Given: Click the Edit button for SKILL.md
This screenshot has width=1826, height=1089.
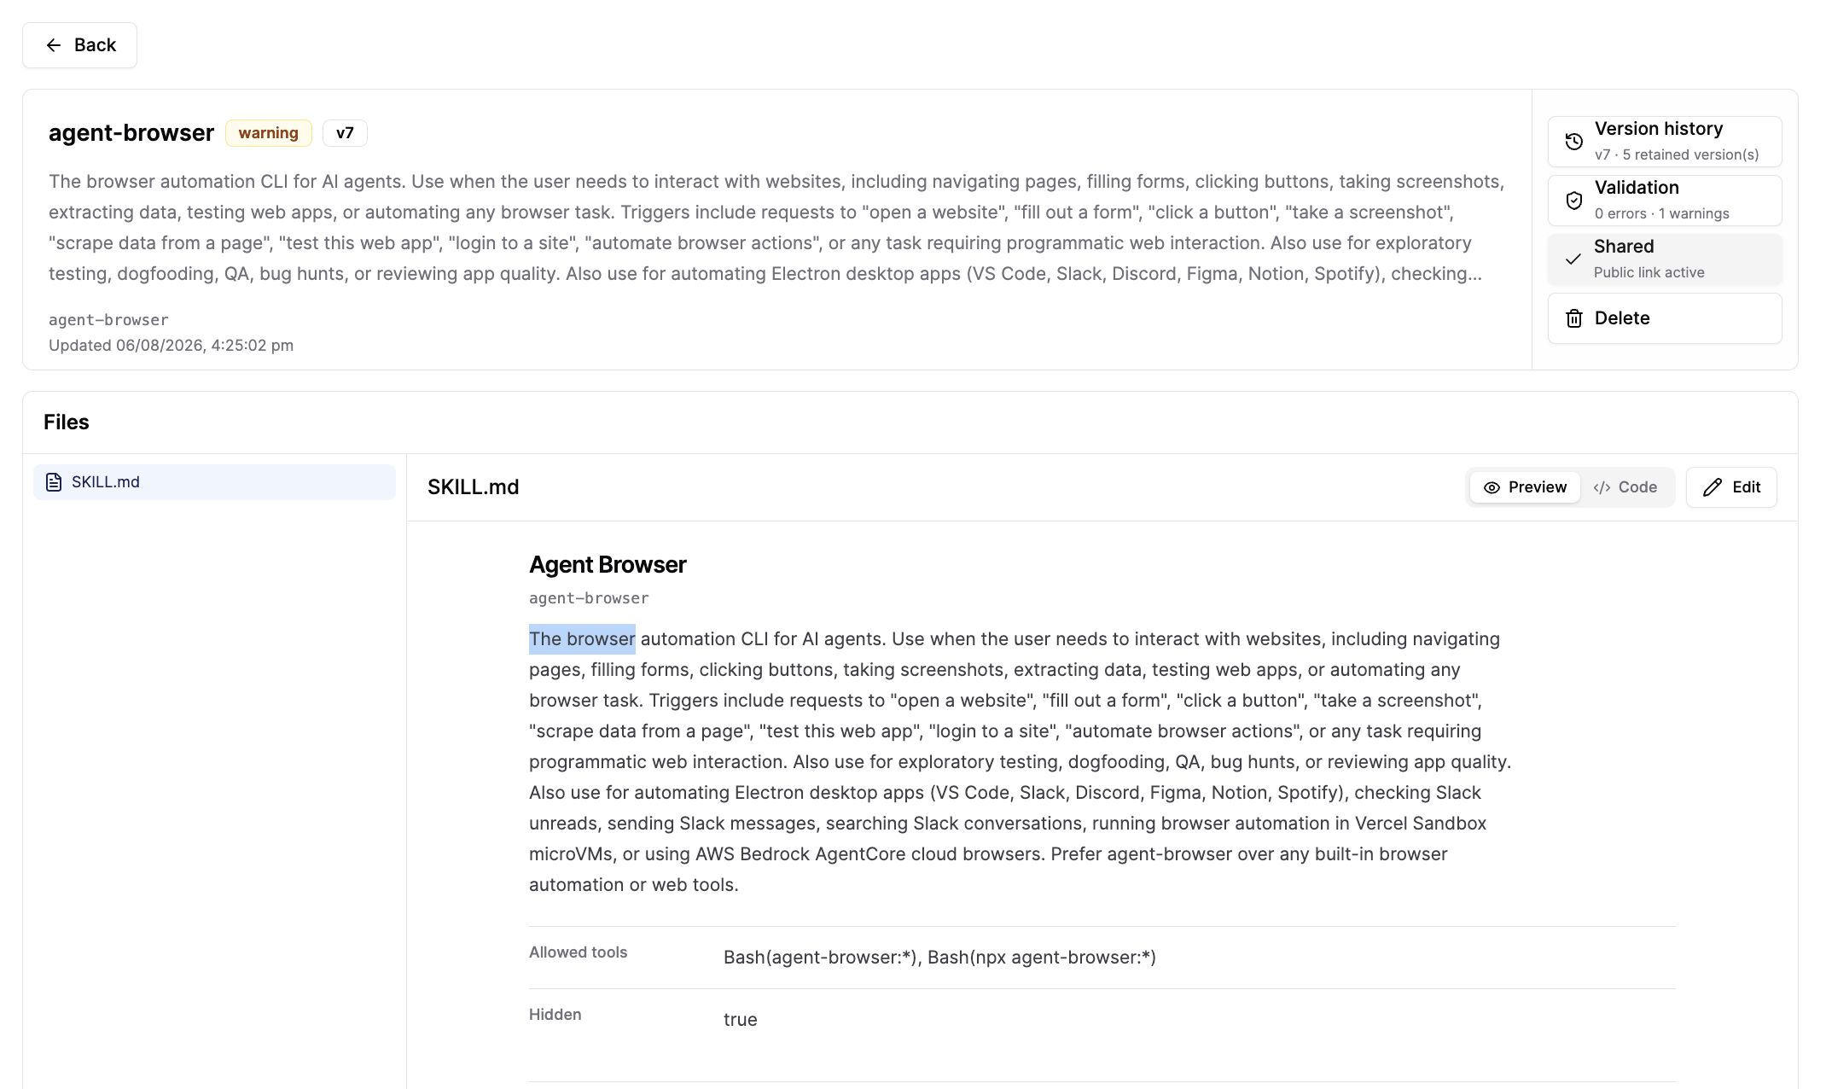Looking at the screenshot, I should (1731, 487).
